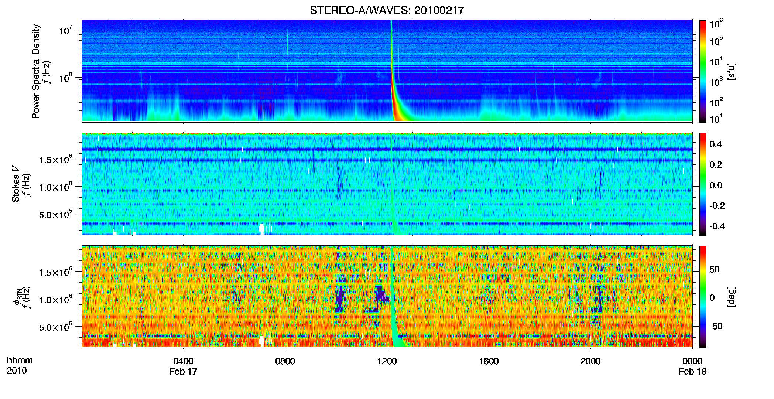Click the power spectral density [sfu] colorbar
This screenshot has width=774, height=399.
[703, 71]
